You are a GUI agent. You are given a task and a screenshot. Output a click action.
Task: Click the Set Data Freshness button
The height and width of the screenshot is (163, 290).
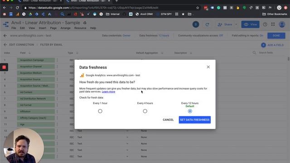(x=194, y=120)
